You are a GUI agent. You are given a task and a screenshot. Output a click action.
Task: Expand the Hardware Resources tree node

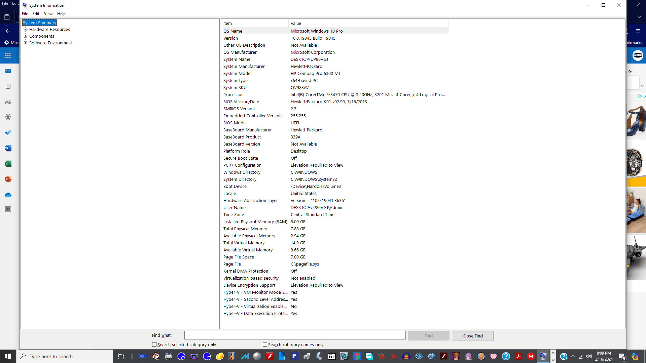point(25,29)
